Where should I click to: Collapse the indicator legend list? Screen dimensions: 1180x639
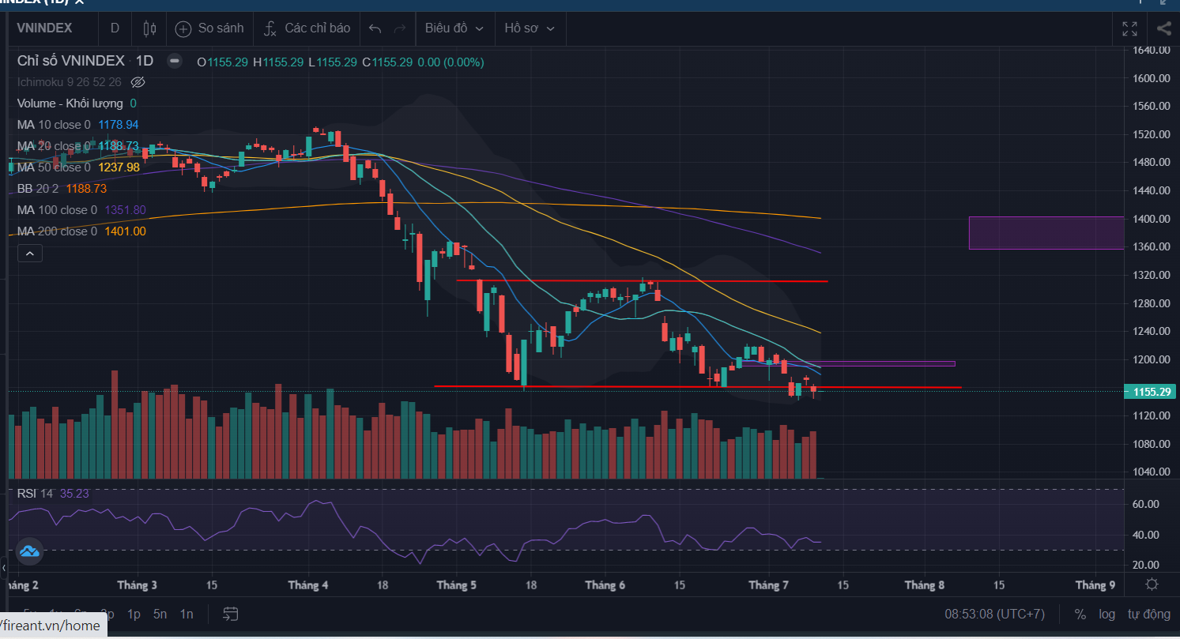coord(30,254)
